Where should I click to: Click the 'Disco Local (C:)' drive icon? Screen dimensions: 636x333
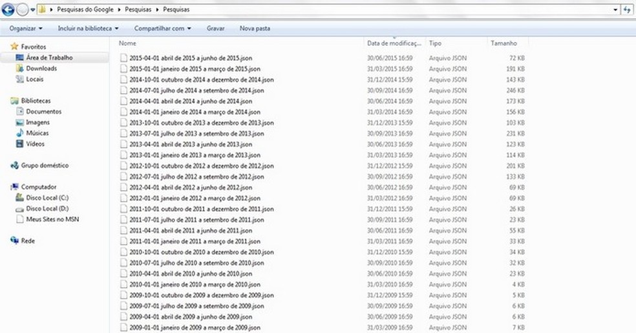pyautogui.click(x=19, y=197)
